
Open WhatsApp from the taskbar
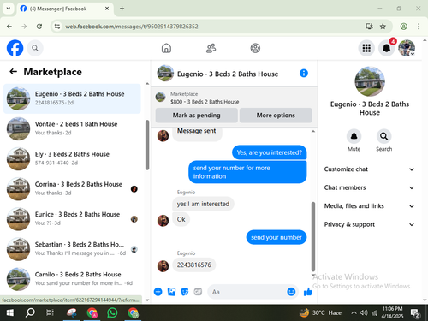pyautogui.click(x=112, y=312)
